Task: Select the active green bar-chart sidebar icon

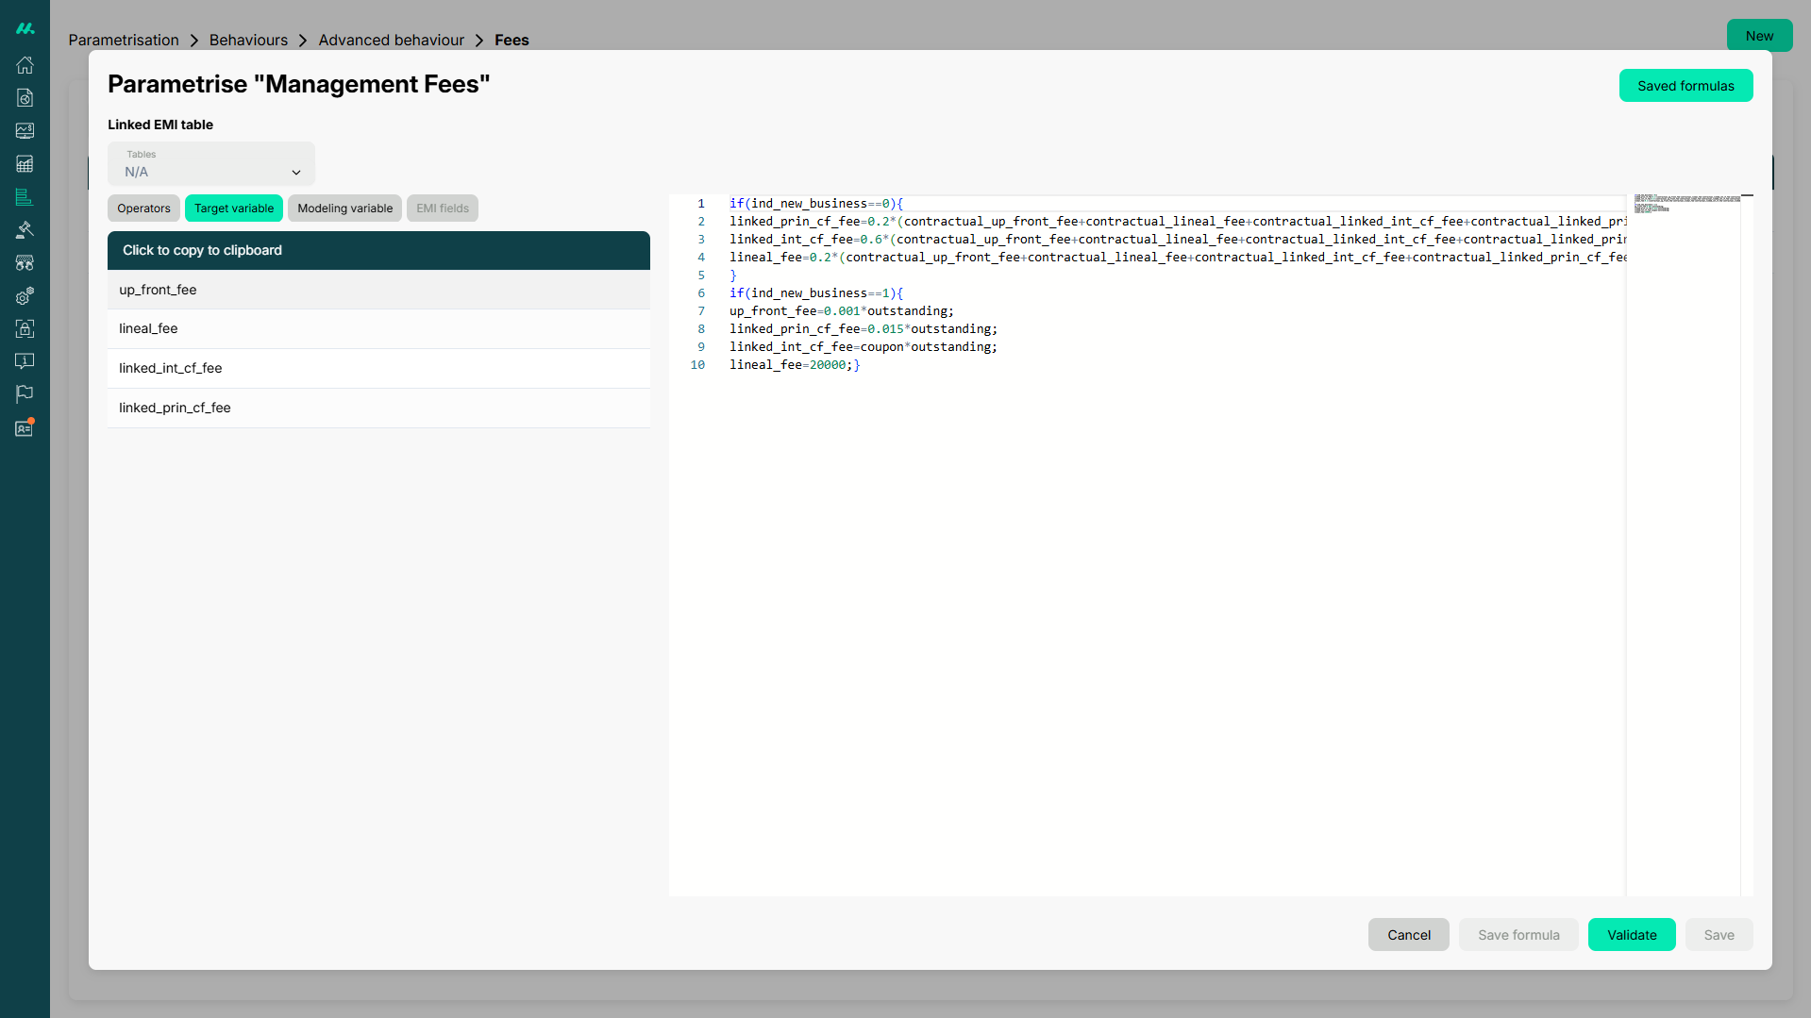Action: (x=25, y=197)
